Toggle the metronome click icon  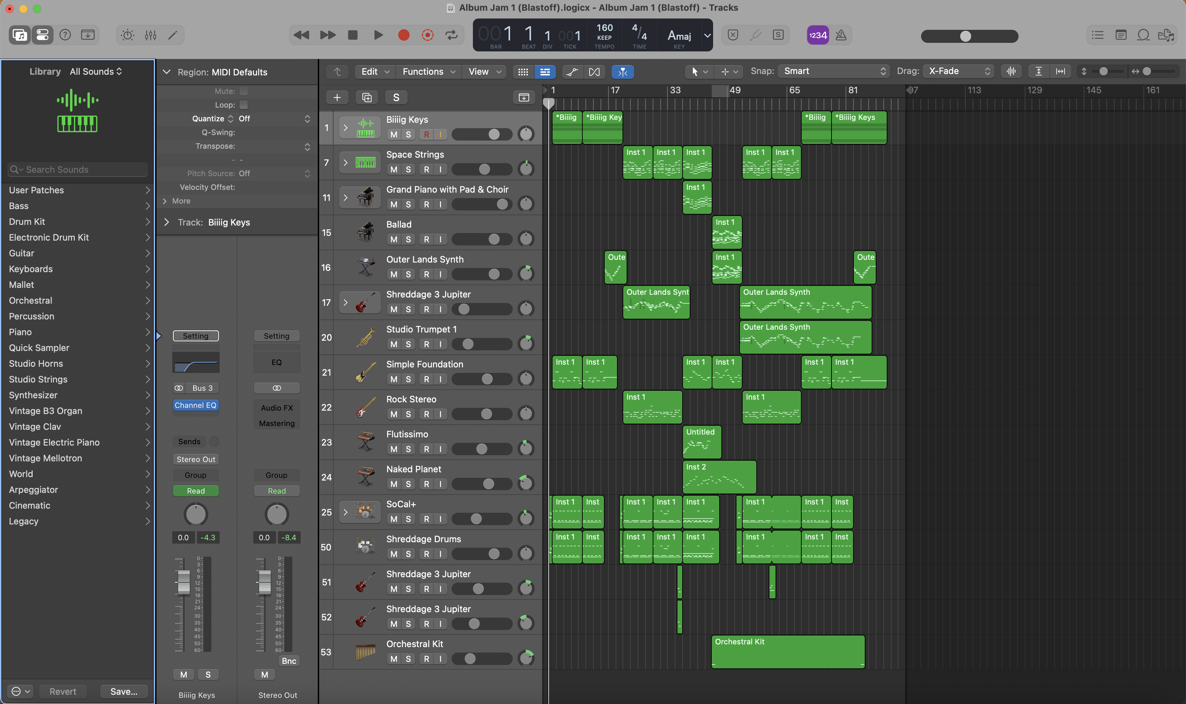[841, 35]
